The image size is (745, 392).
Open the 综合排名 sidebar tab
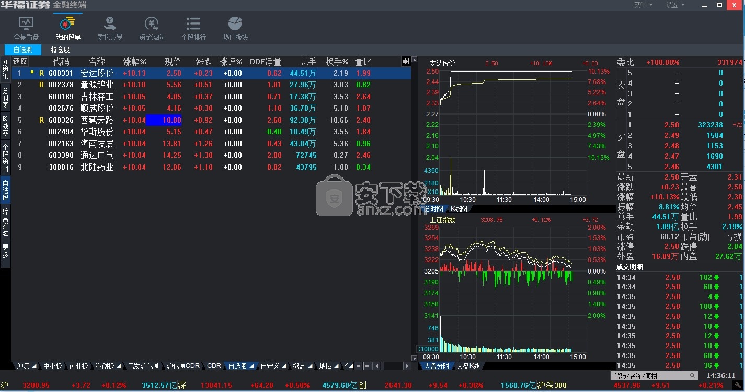pos(5,222)
